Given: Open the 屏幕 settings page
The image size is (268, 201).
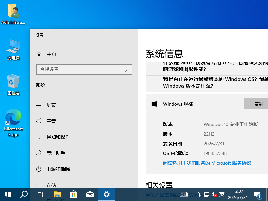Looking at the screenshot, I should [x=84, y=105].
